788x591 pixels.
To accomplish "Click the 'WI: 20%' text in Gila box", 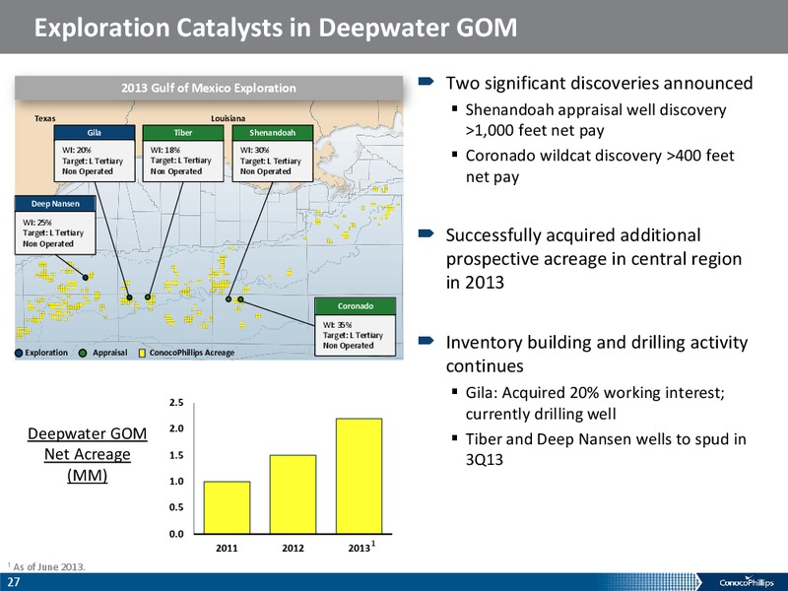I will coord(77,150).
